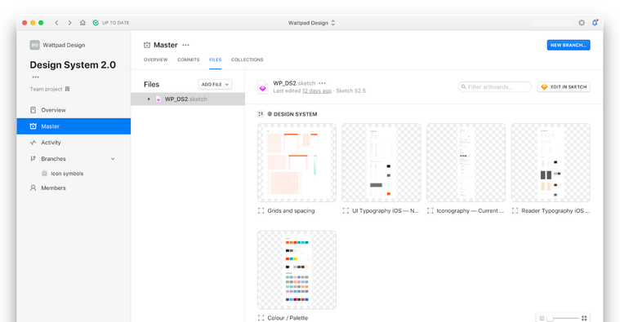Click the Overview document icon in sidebar
Screen dimensions: 620x322
click(x=33, y=110)
